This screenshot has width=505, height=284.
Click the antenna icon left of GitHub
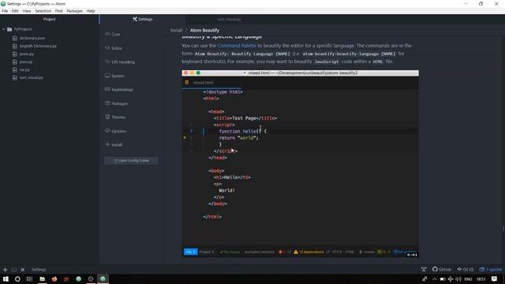424,269
